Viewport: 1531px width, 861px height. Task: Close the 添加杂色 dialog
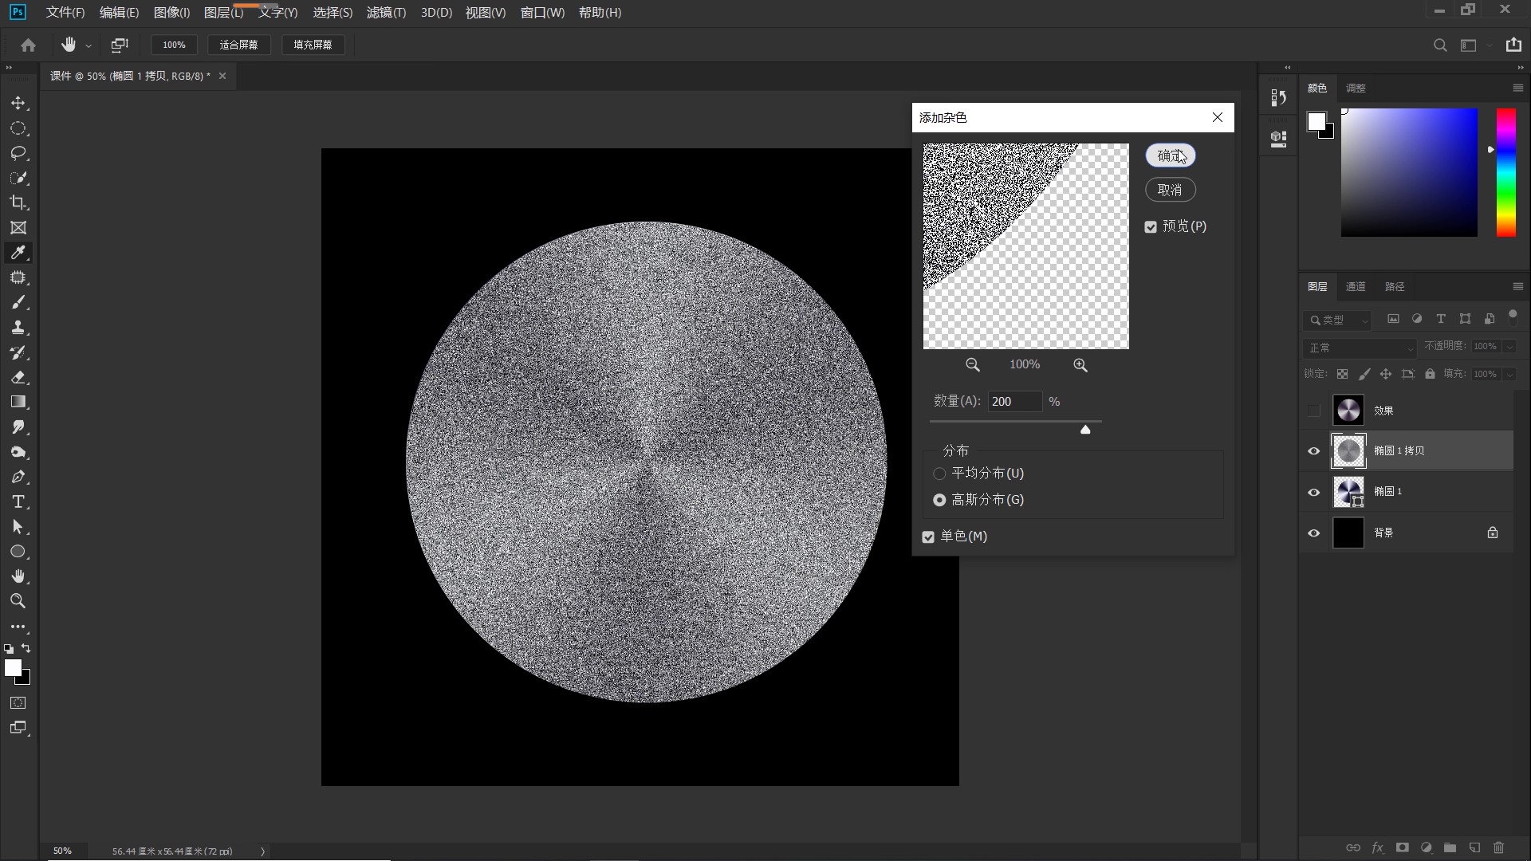1218,117
